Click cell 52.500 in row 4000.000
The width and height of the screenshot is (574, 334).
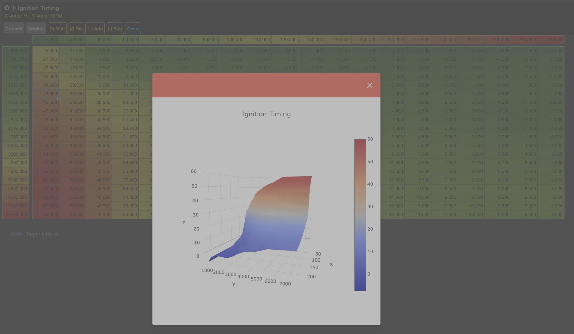(x=72, y=163)
